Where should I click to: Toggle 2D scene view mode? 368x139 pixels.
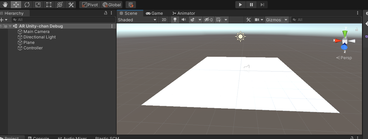pyautogui.click(x=164, y=20)
